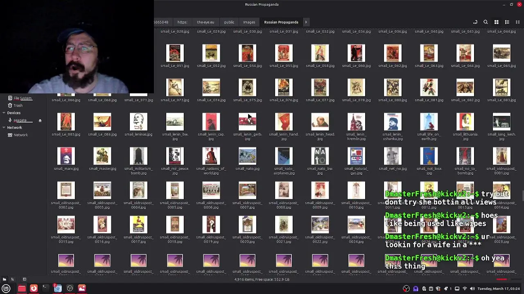Select Russian Propaganda path segment
Image resolution: width=524 pixels, height=294 pixels.
coord(281,22)
